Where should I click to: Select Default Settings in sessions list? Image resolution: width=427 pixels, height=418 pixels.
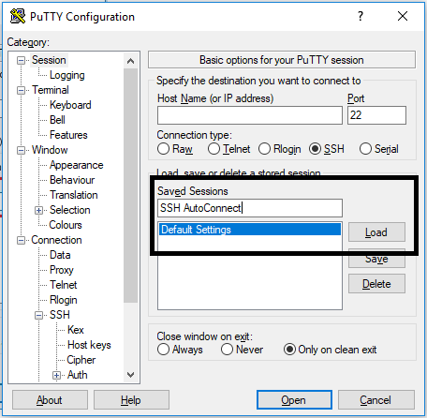pos(250,230)
